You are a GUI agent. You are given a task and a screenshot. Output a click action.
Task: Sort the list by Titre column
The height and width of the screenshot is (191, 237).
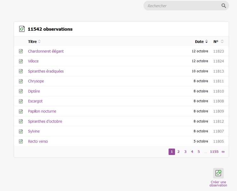[x=34, y=42]
